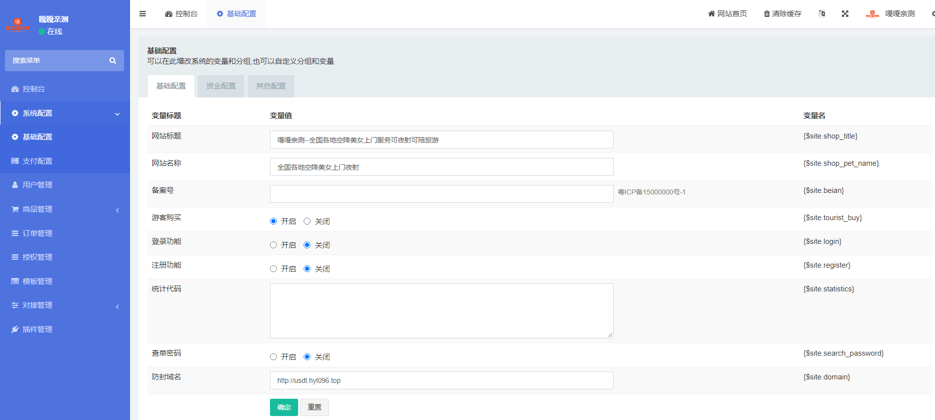Select 关闭 for 游客购买
The image size is (935, 420).
coord(307,221)
